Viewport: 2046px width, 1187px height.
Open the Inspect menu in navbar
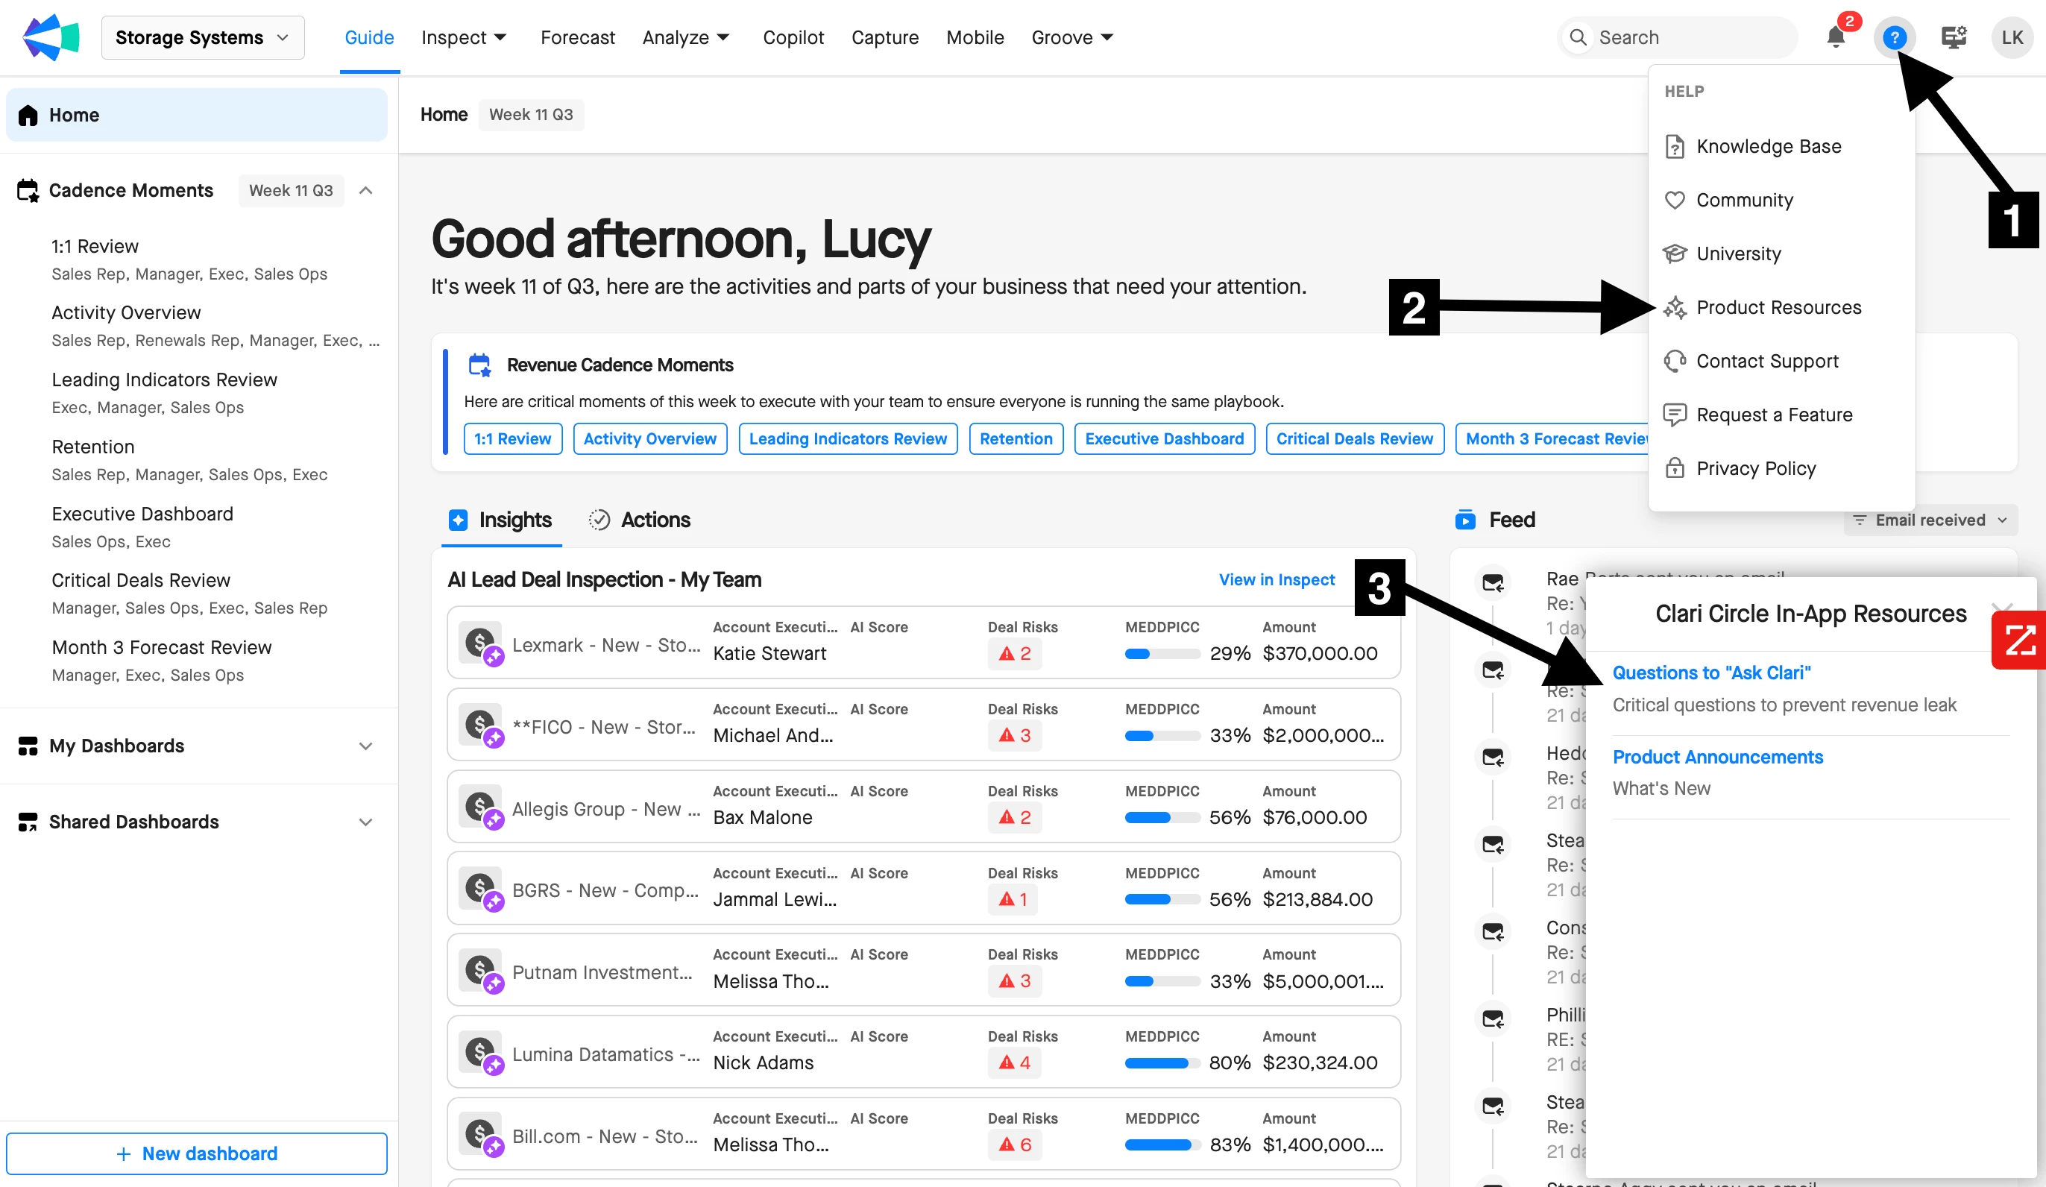click(464, 37)
